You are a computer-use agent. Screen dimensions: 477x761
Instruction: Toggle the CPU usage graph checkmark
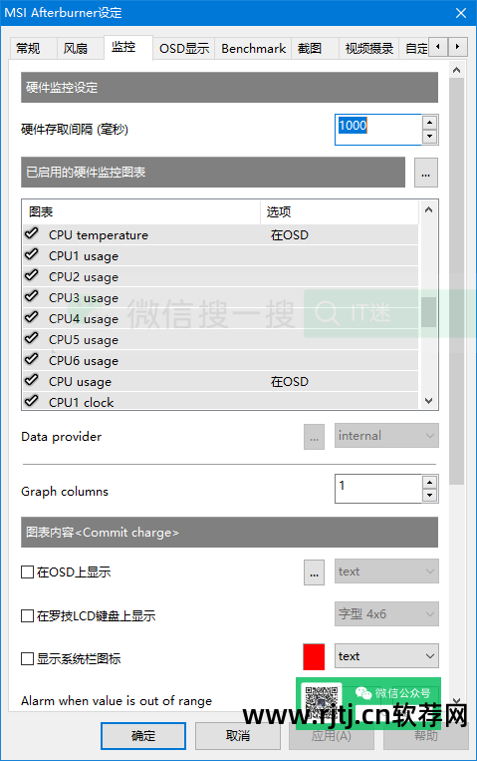coord(32,380)
